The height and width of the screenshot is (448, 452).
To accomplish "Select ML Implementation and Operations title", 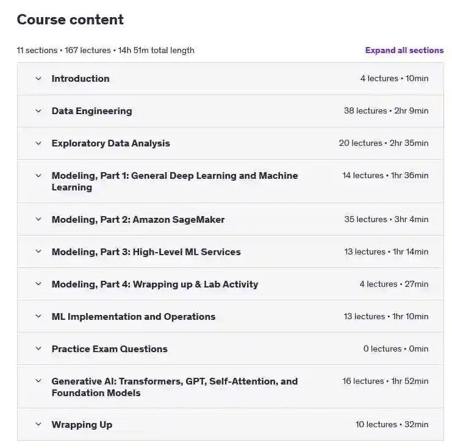I will [x=134, y=316].
